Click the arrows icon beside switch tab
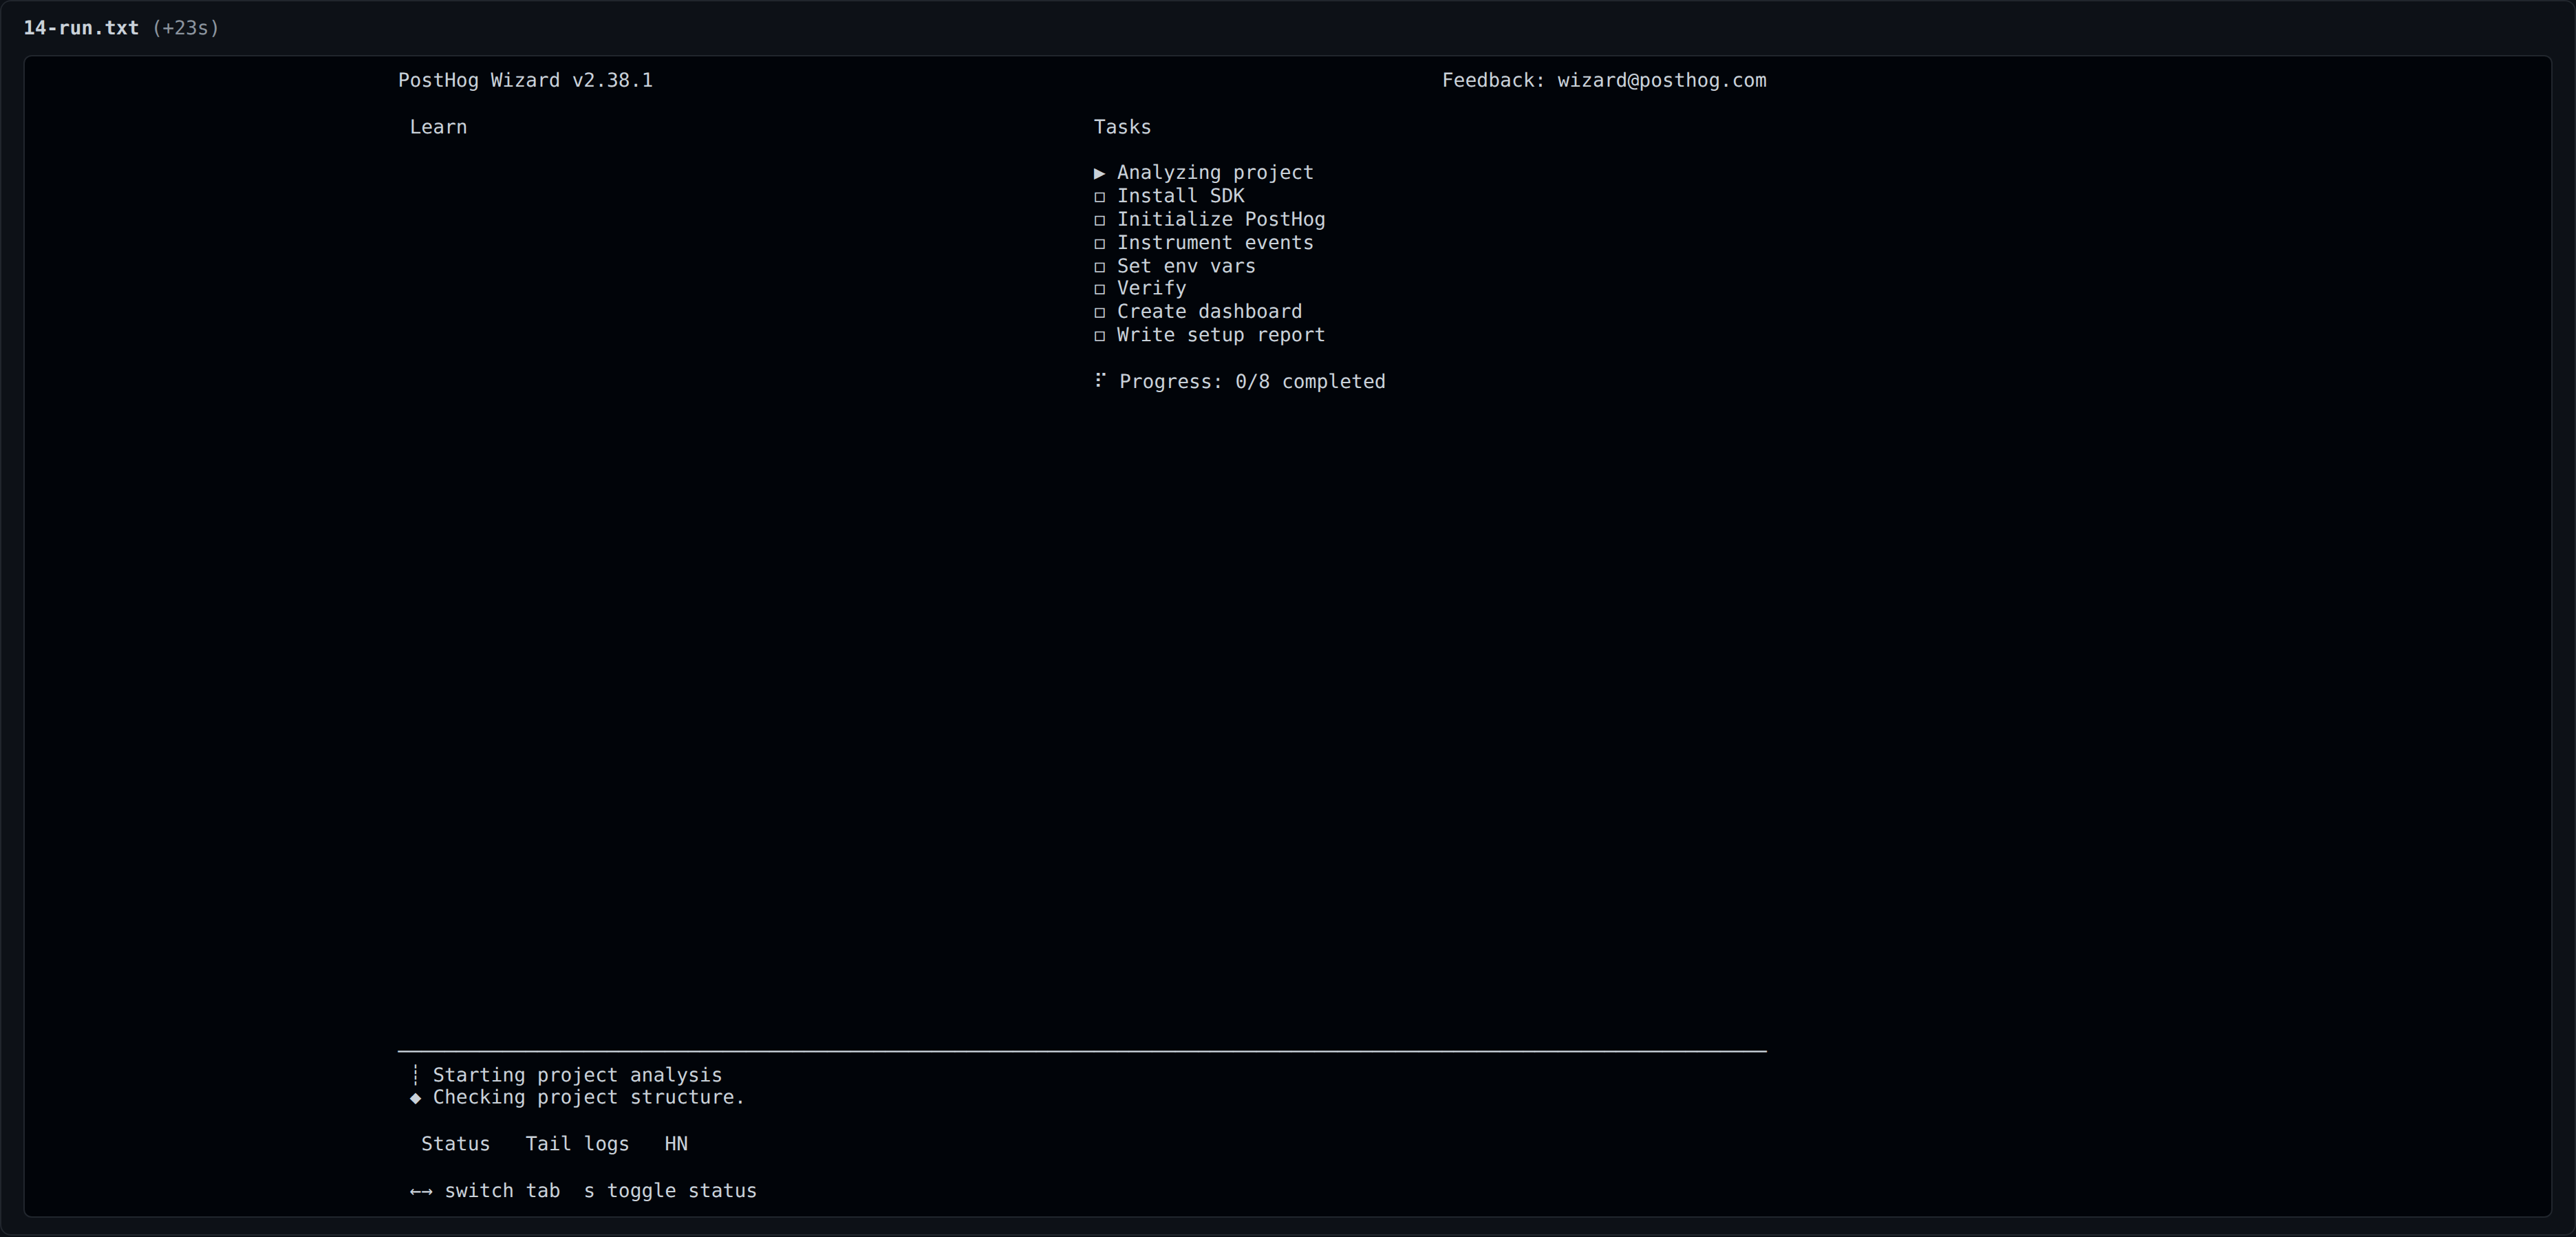The image size is (2576, 1237). [421, 1191]
